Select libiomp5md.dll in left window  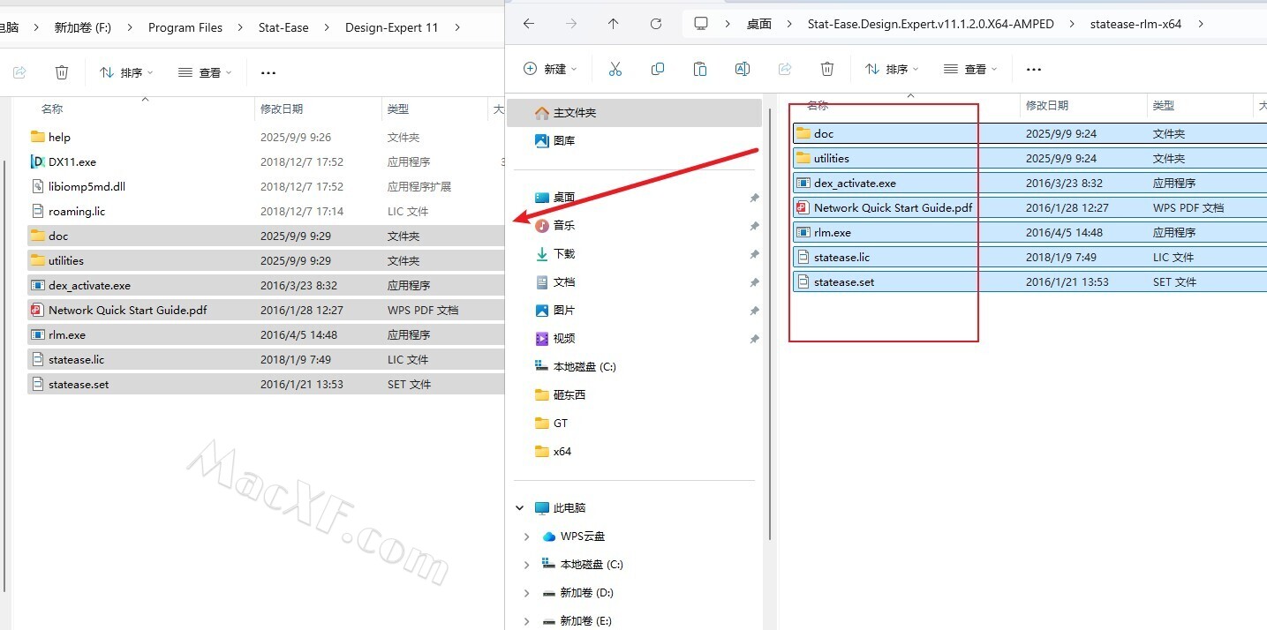265,186
